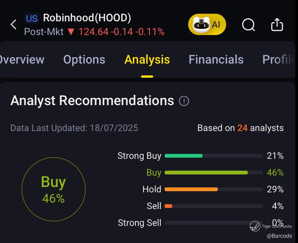Switch to the Options tab
Screen dimensions: 298x243
point(84,59)
